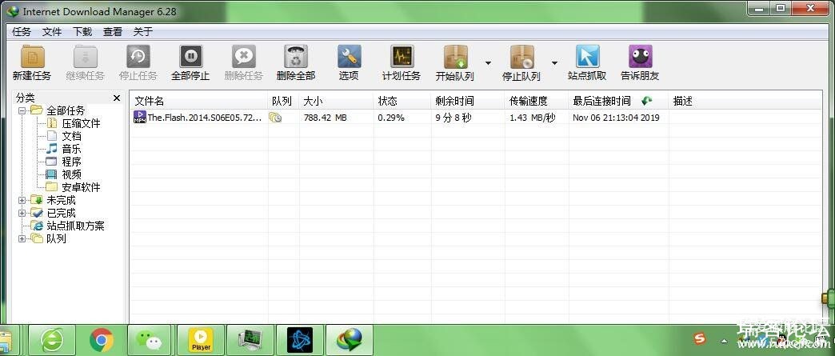Image resolution: width=835 pixels, height=356 pixels.
Task: Select 全部任务 folder in tree
Action: [66, 111]
